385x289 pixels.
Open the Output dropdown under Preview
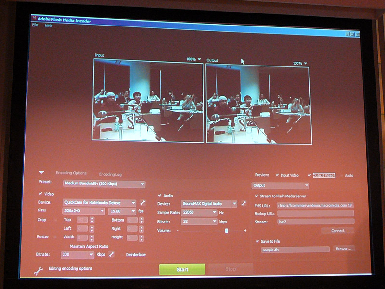(281, 185)
